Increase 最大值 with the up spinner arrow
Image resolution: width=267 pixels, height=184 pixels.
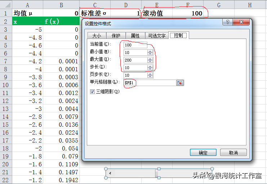(150, 59)
